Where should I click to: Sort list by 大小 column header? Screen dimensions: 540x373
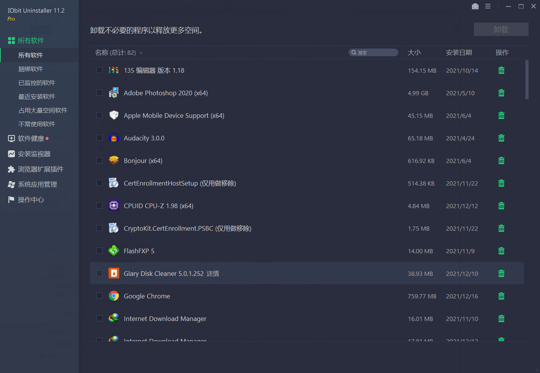[414, 52]
